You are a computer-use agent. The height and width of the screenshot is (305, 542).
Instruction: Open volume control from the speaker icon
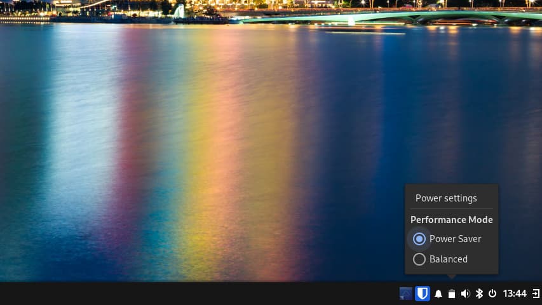pyautogui.click(x=465, y=294)
